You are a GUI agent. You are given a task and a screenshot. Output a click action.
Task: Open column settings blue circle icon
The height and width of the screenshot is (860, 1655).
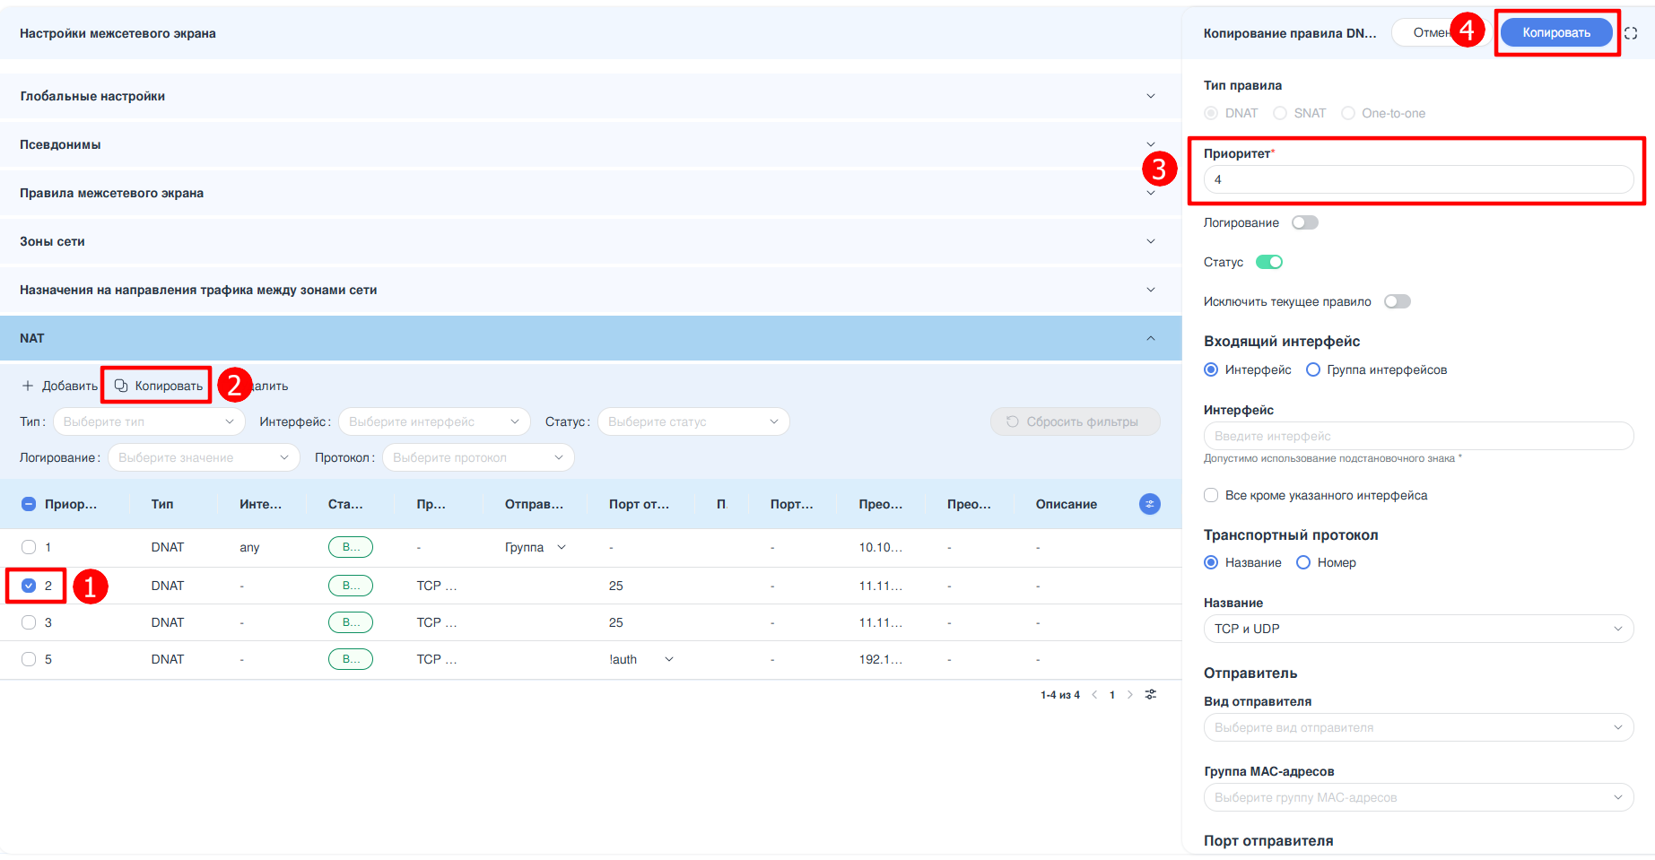[1149, 504]
